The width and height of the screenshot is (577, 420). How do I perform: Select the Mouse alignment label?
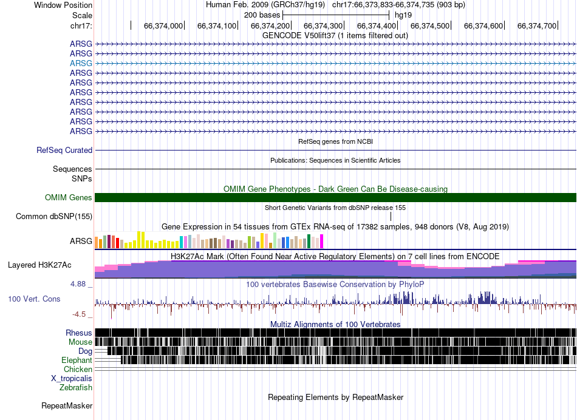point(80,342)
